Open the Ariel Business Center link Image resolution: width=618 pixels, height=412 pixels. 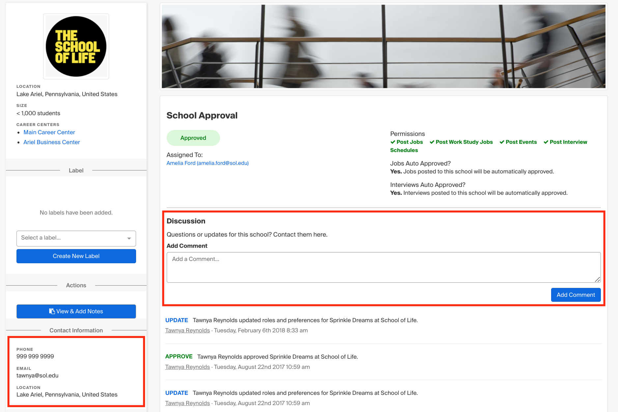tap(51, 142)
